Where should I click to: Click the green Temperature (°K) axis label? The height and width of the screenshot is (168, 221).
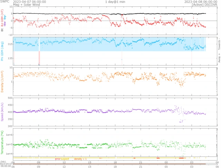(2, 142)
